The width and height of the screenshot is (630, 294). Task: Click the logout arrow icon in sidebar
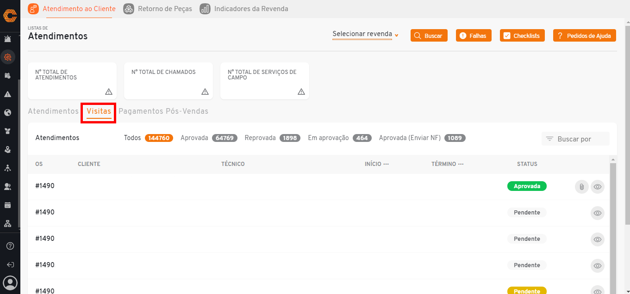10,265
